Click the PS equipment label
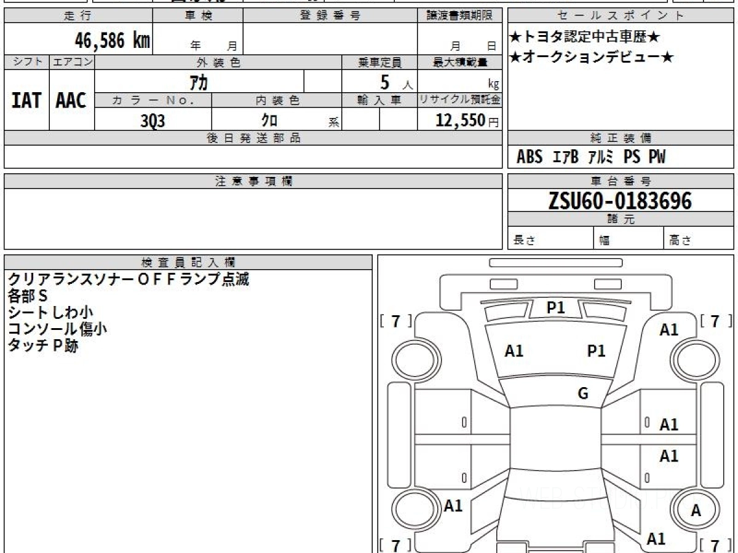The image size is (738, 553). pos(632,158)
